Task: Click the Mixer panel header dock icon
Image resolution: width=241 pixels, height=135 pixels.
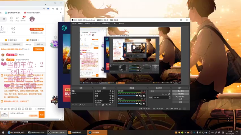Action: point(147,88)
